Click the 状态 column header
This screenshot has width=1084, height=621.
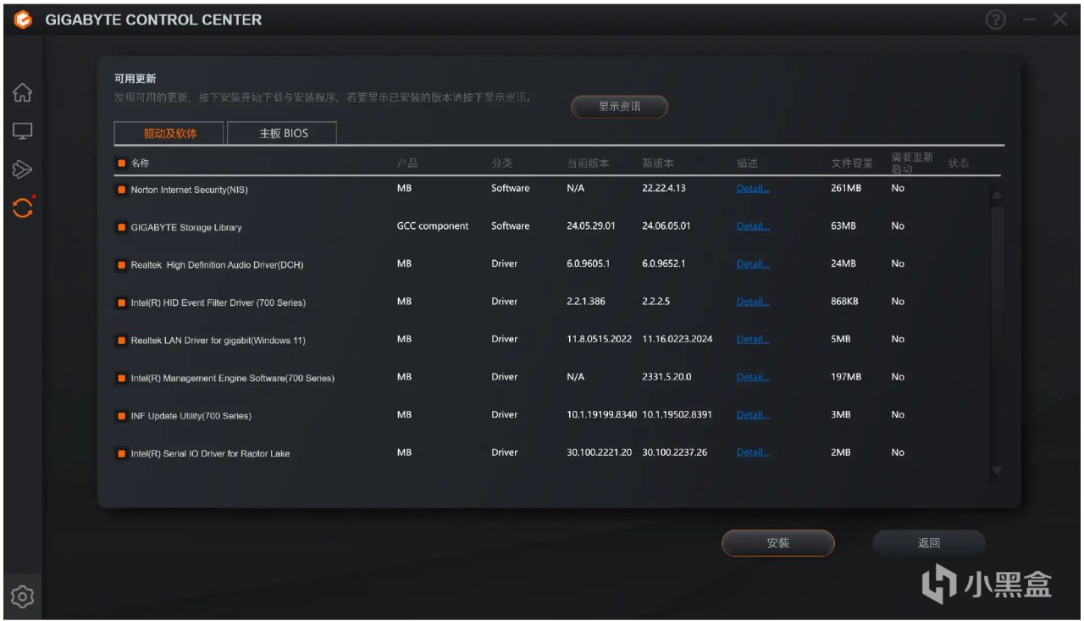959,163
